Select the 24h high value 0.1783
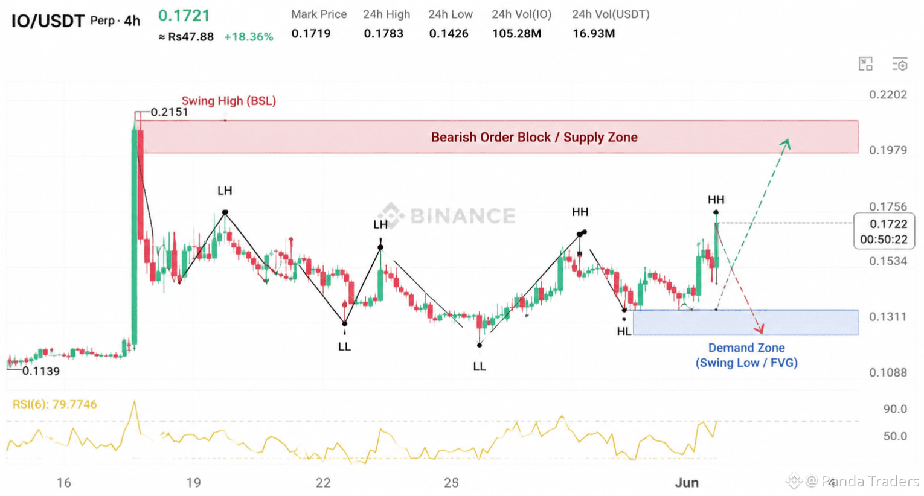 click(x=383, y=34)
